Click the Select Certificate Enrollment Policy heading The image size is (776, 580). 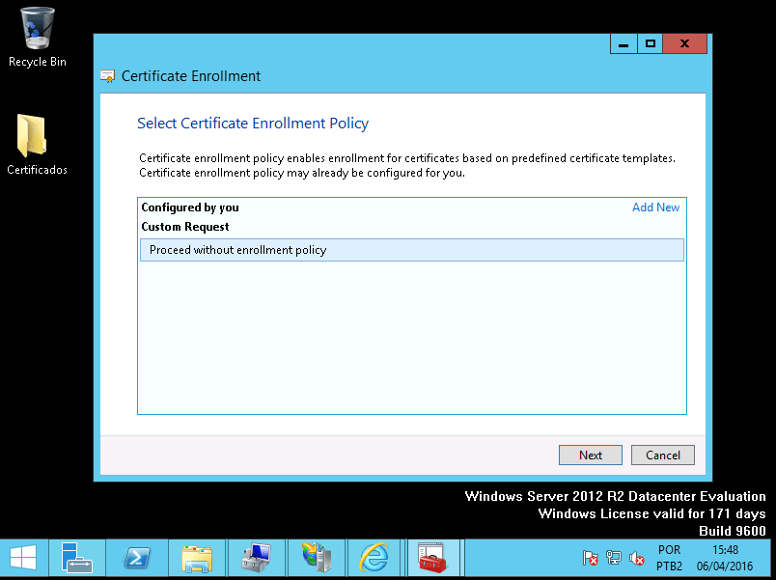[253, 124]
